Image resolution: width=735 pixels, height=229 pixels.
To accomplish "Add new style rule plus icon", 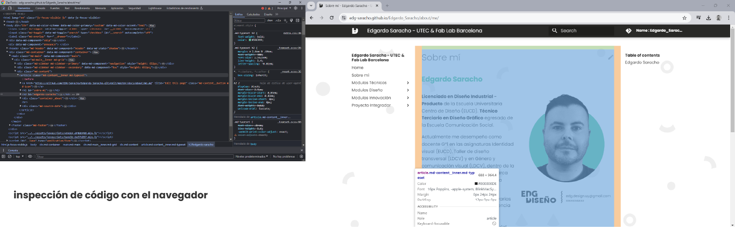I will [285, 20].
